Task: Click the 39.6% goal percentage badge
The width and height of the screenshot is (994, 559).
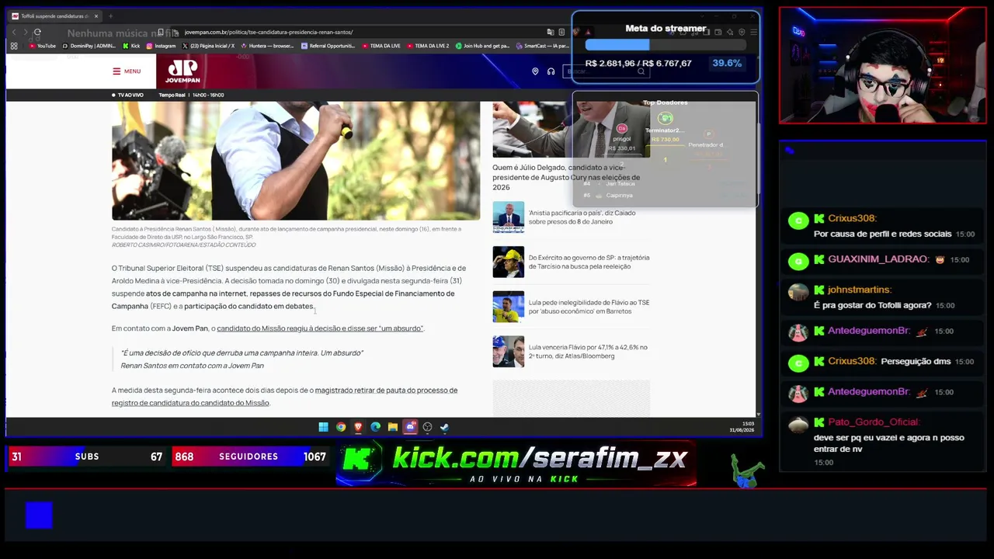Action: click(x=727, y=63)
